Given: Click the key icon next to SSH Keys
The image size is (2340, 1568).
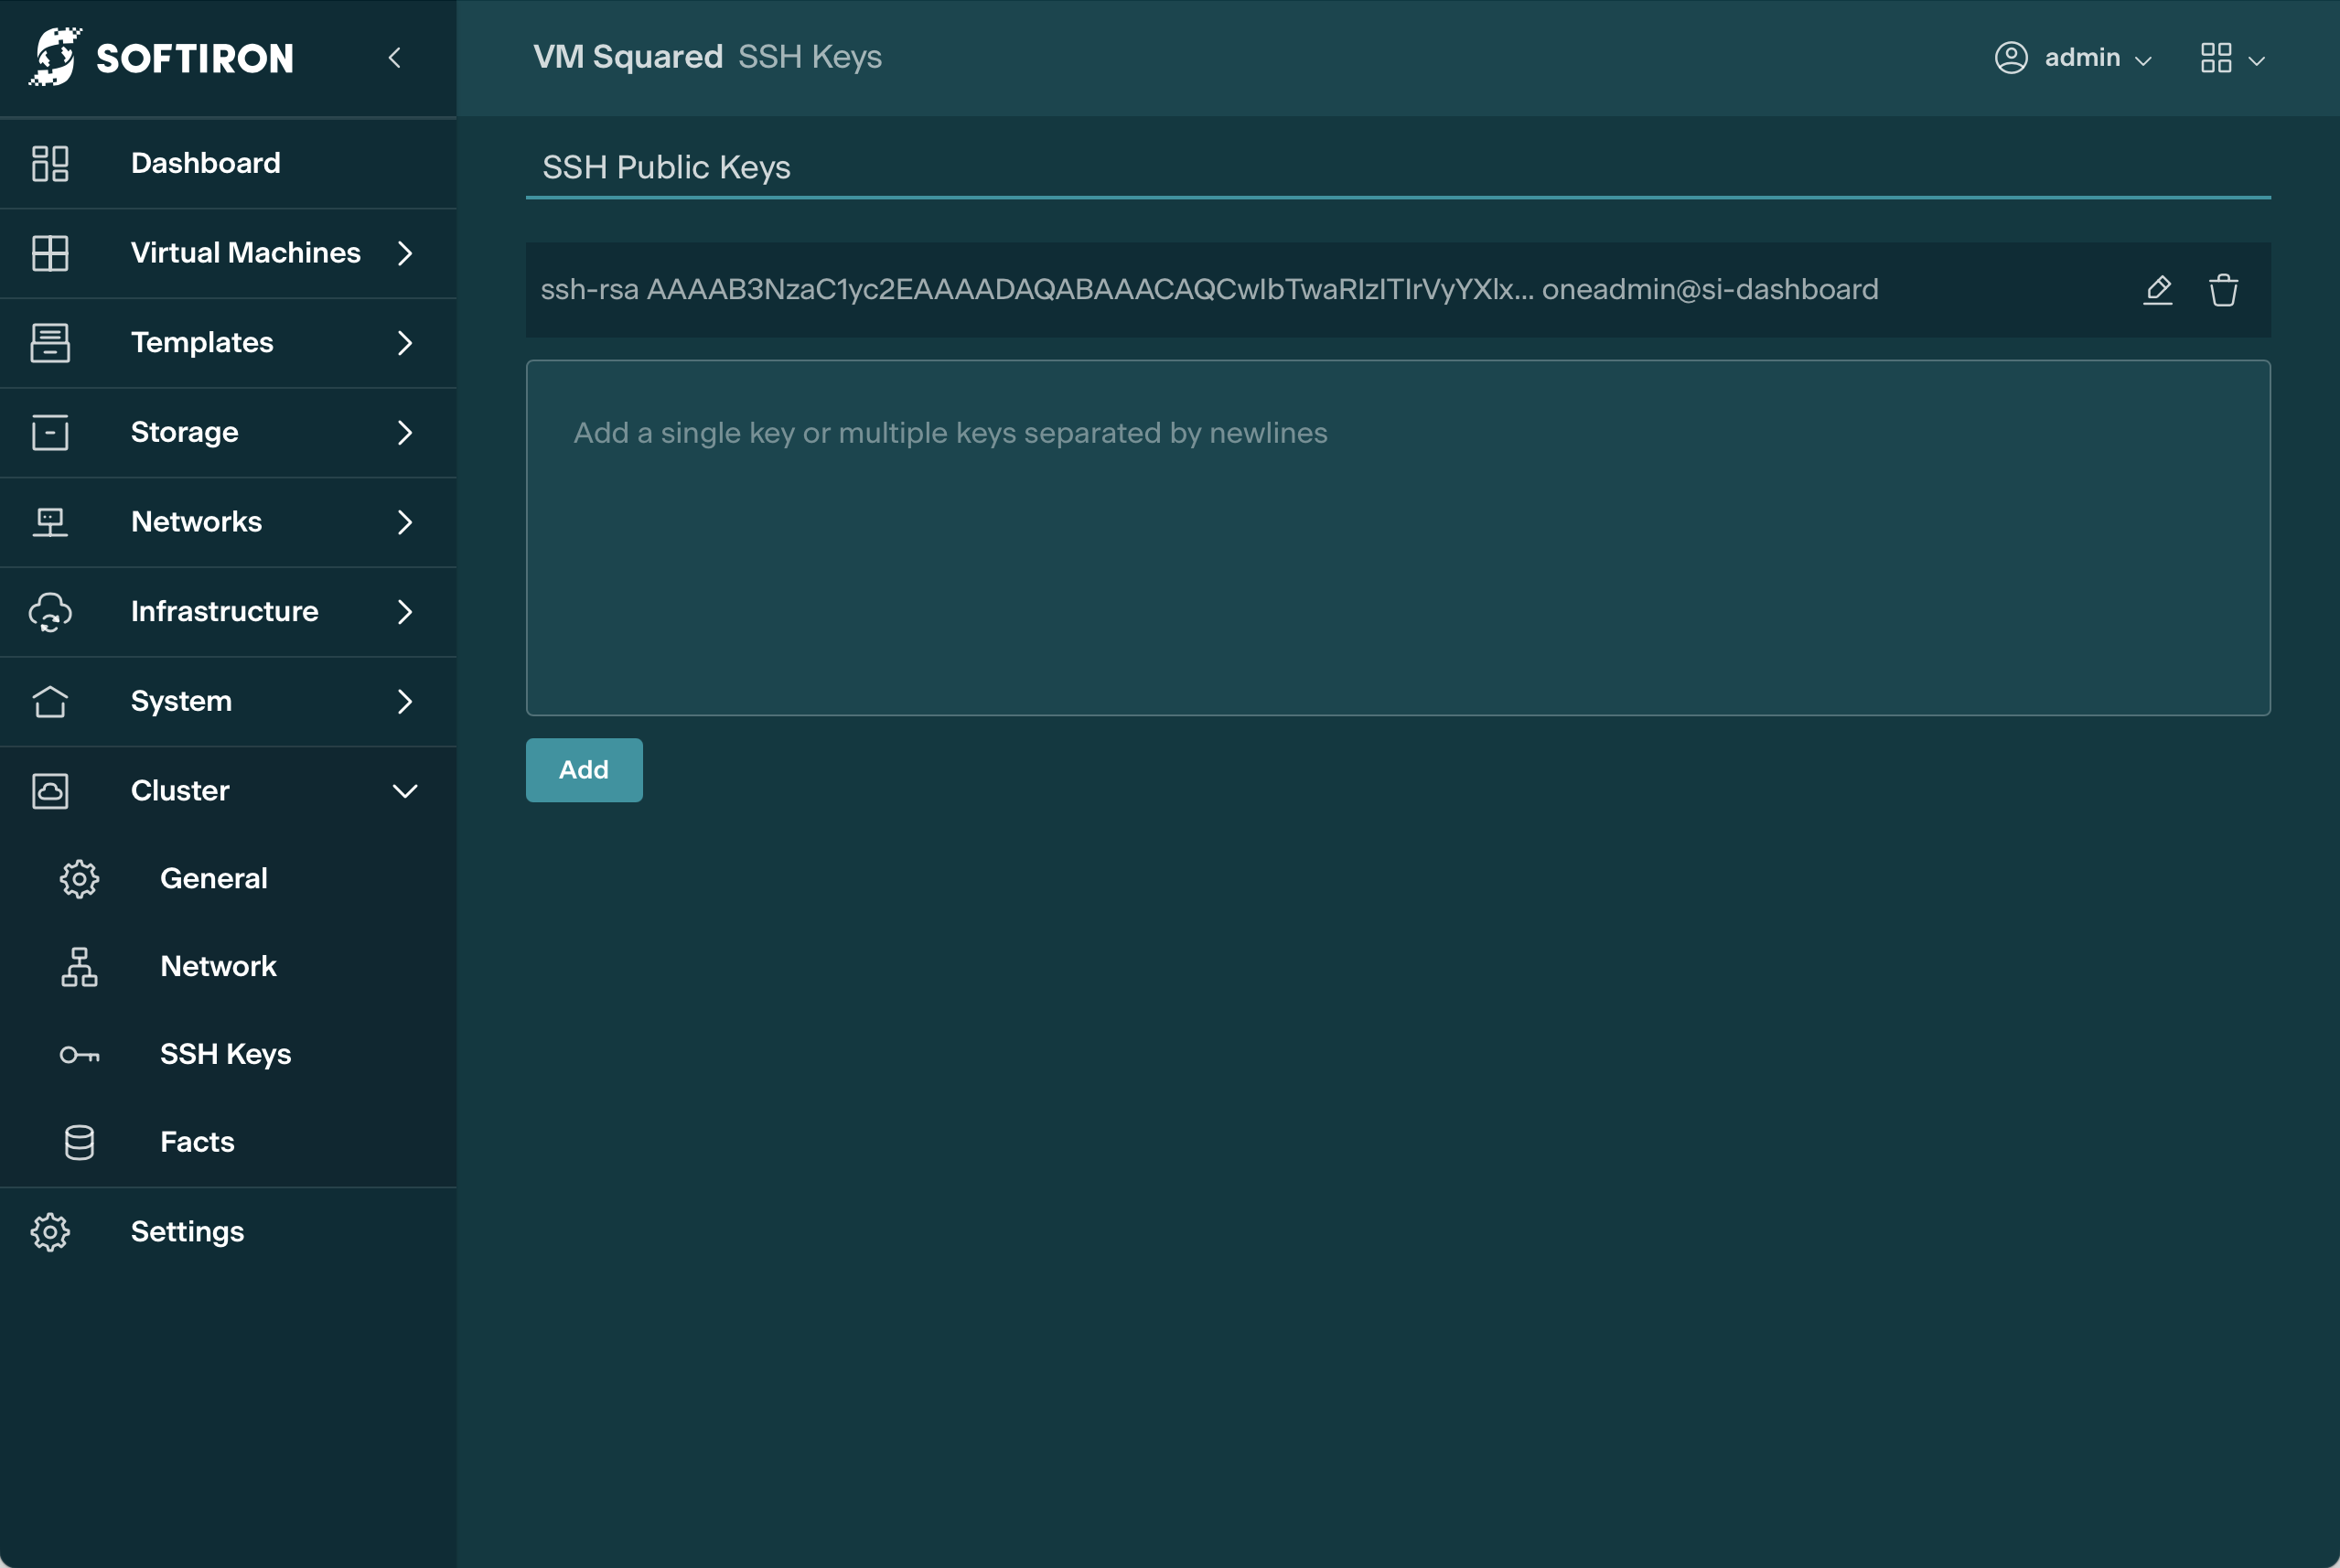Looking at the screenshot, I should pos(79,1055).
